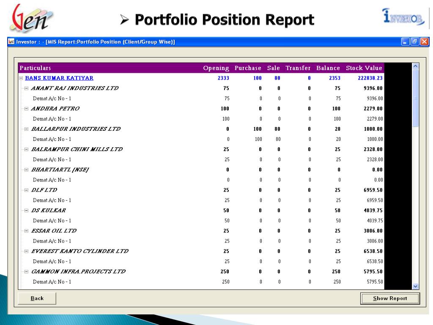Click the Show Report button
The width and height of the screenshot is (433, 325).
(x=390, y=298)
